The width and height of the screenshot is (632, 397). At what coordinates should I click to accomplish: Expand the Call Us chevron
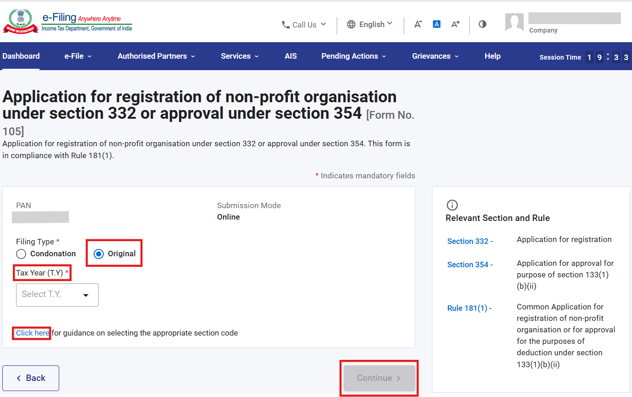(x=323, y=24)
